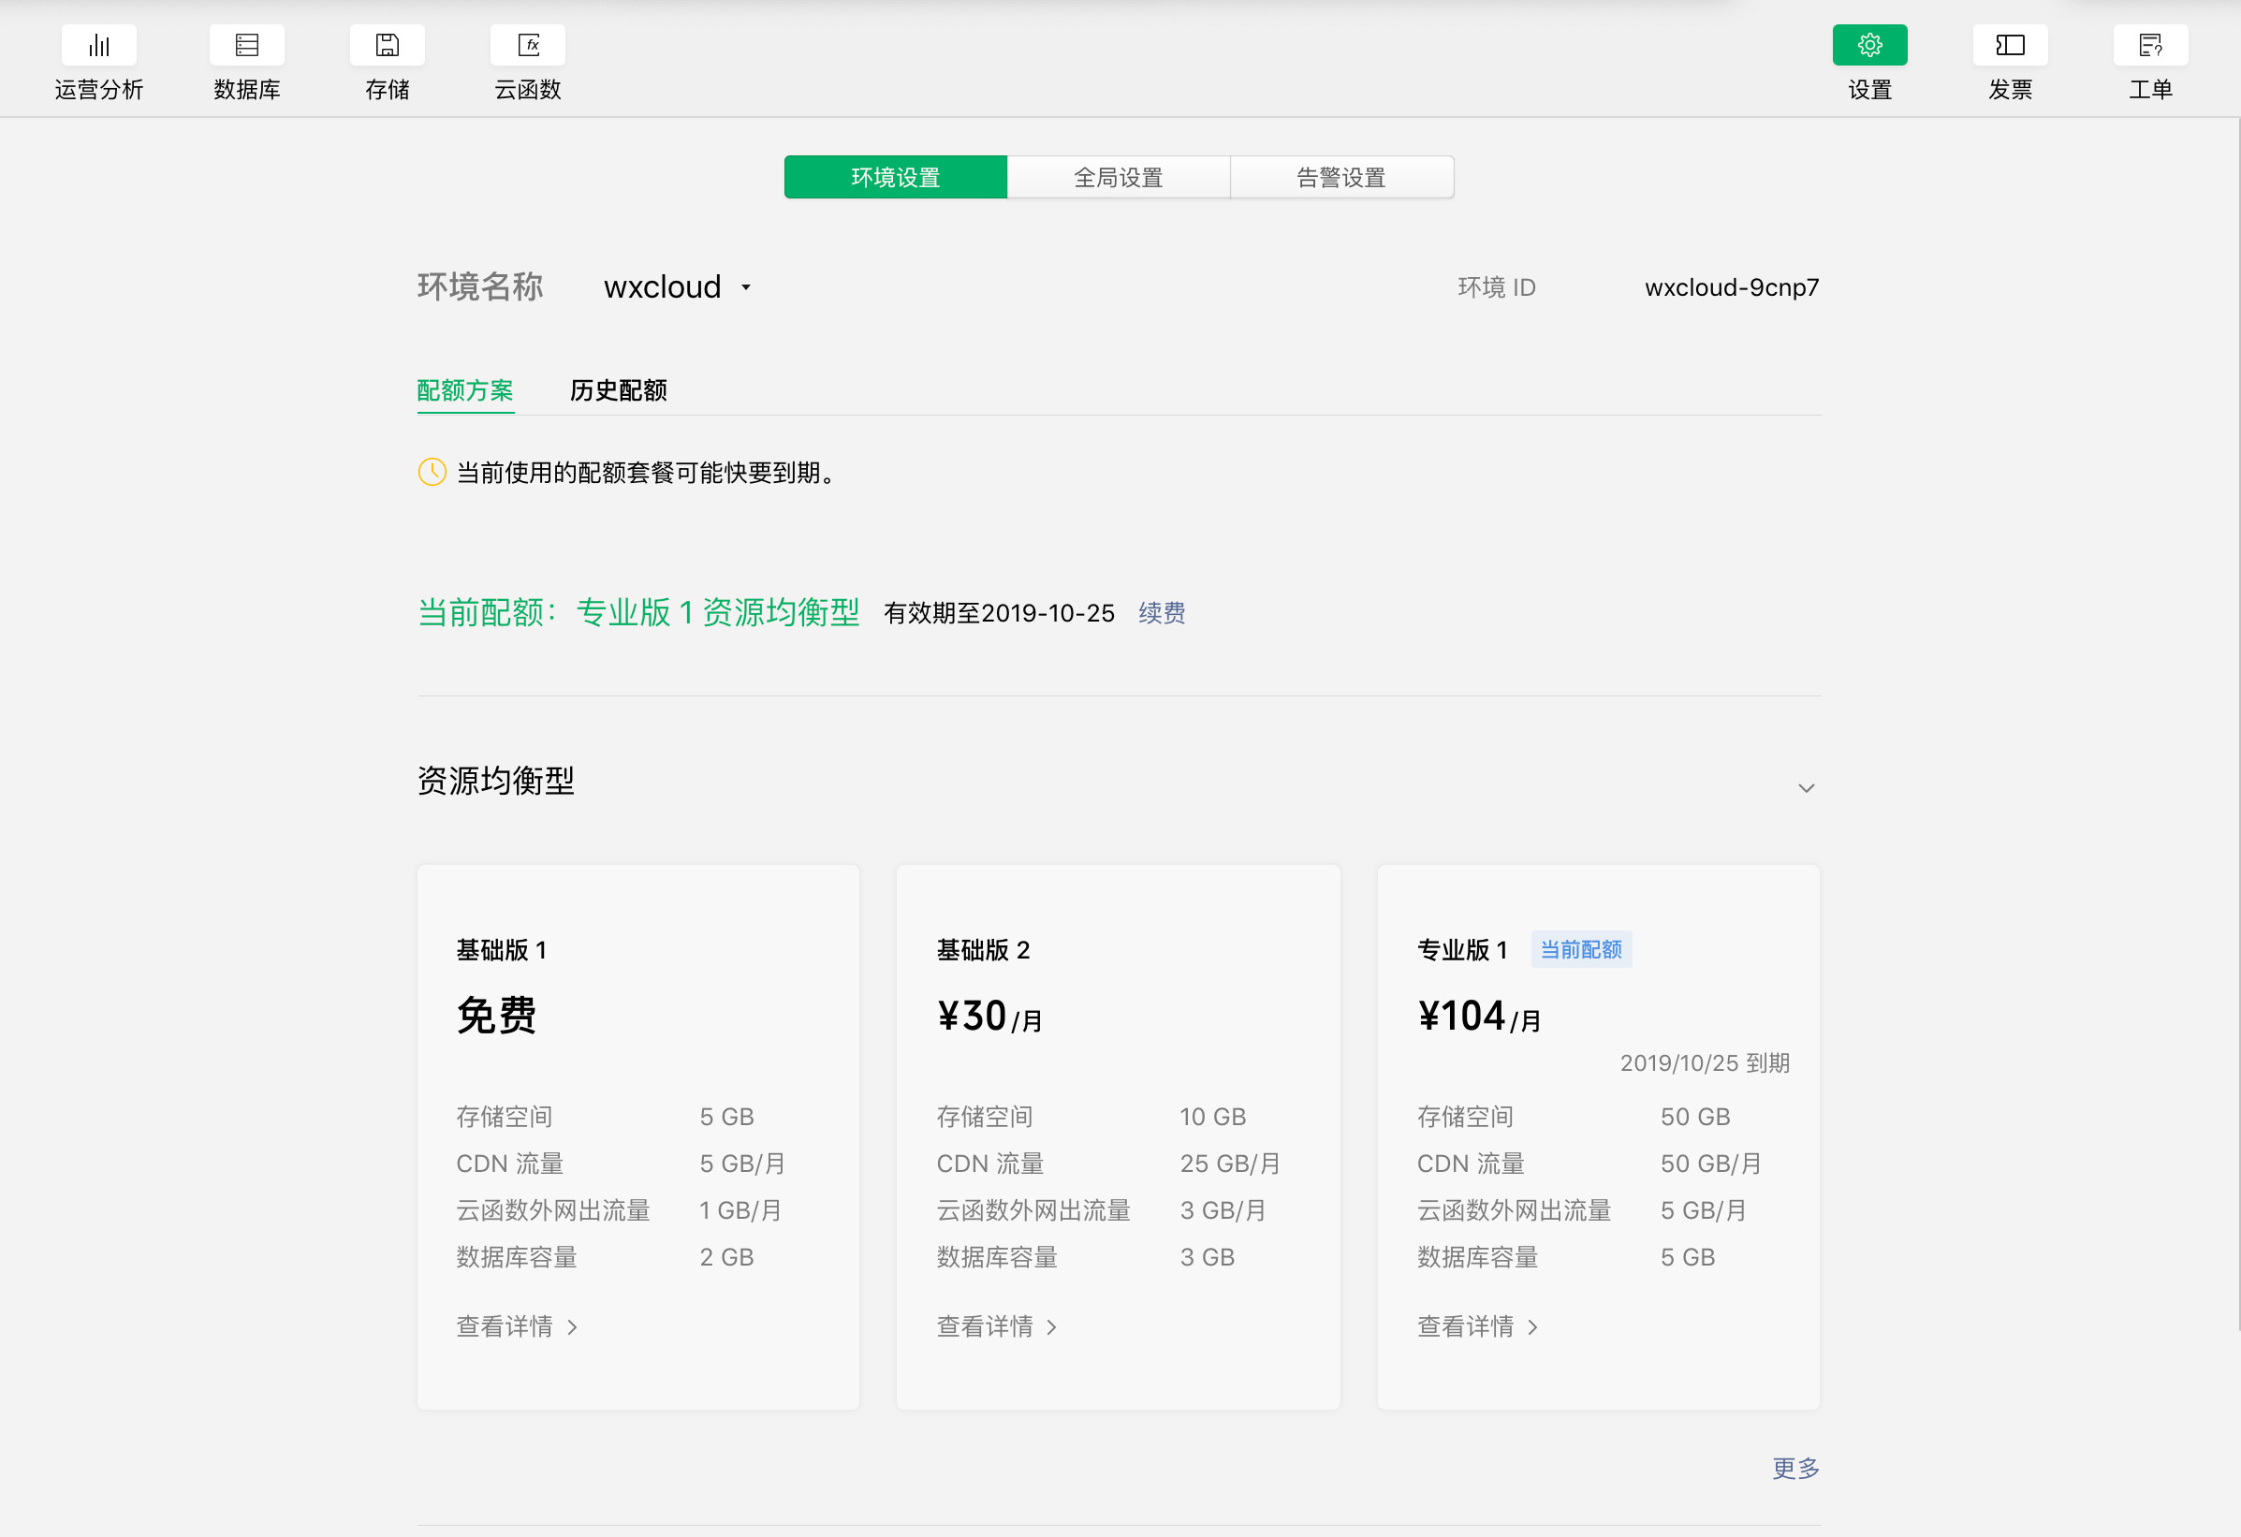Select the 历史配额 tab
Image resolution: width=2241 pixels, height=1537 pixels.
pyautogui.click(x=618, y=390)
